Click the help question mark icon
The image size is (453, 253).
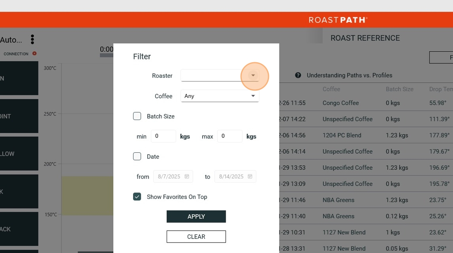pyautogui.click(x=298, y=76)
